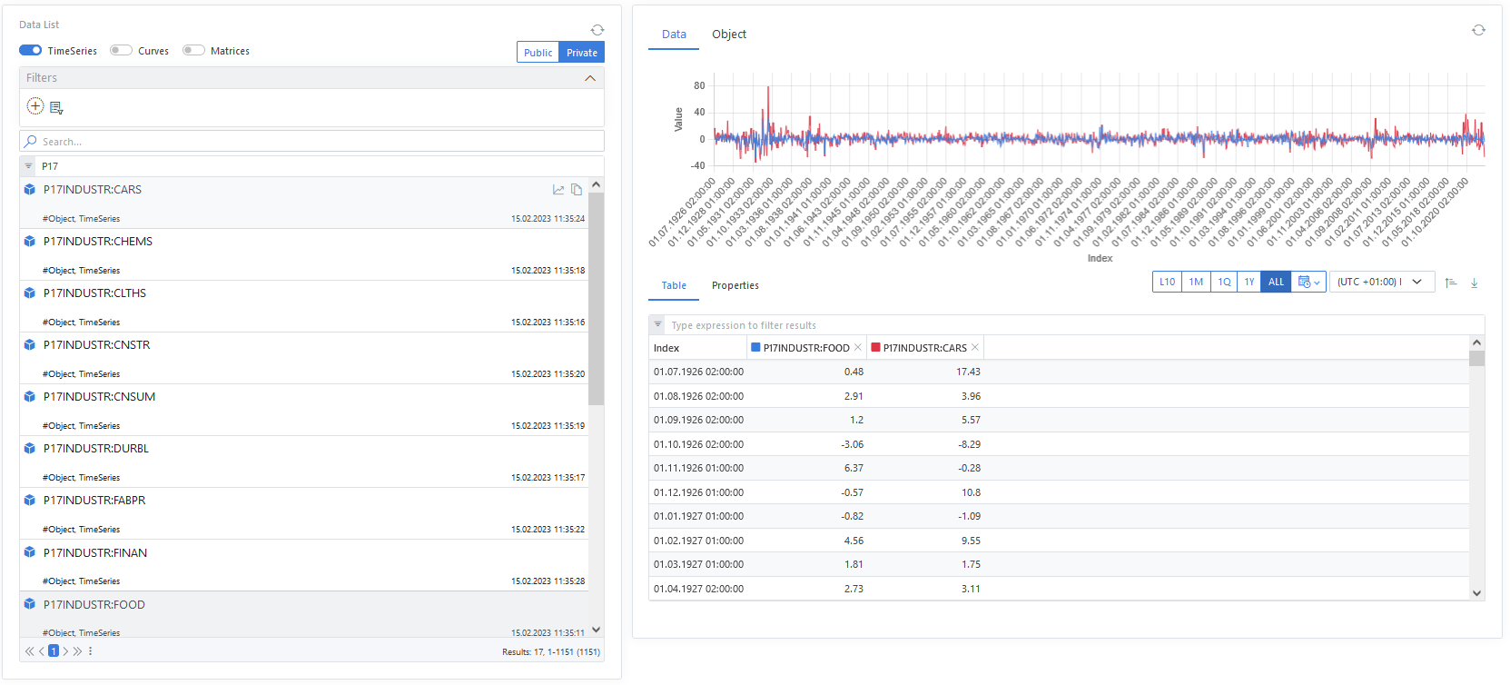Enable the Curves toggle
This screenshot has height=685, width=1510.
point(121,51)
